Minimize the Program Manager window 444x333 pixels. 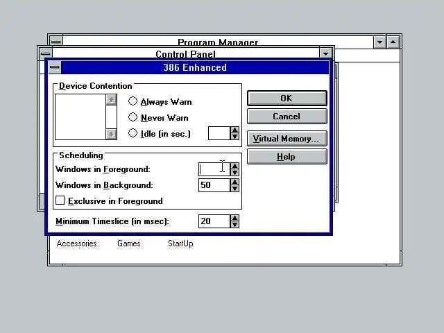pos(379,42)
